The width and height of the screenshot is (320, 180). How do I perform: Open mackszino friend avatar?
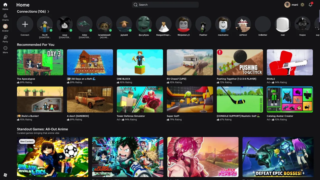(x=223, y=24)
